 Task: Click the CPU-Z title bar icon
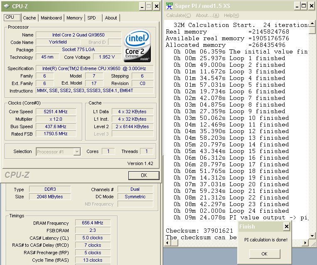(x=7, y=6)
